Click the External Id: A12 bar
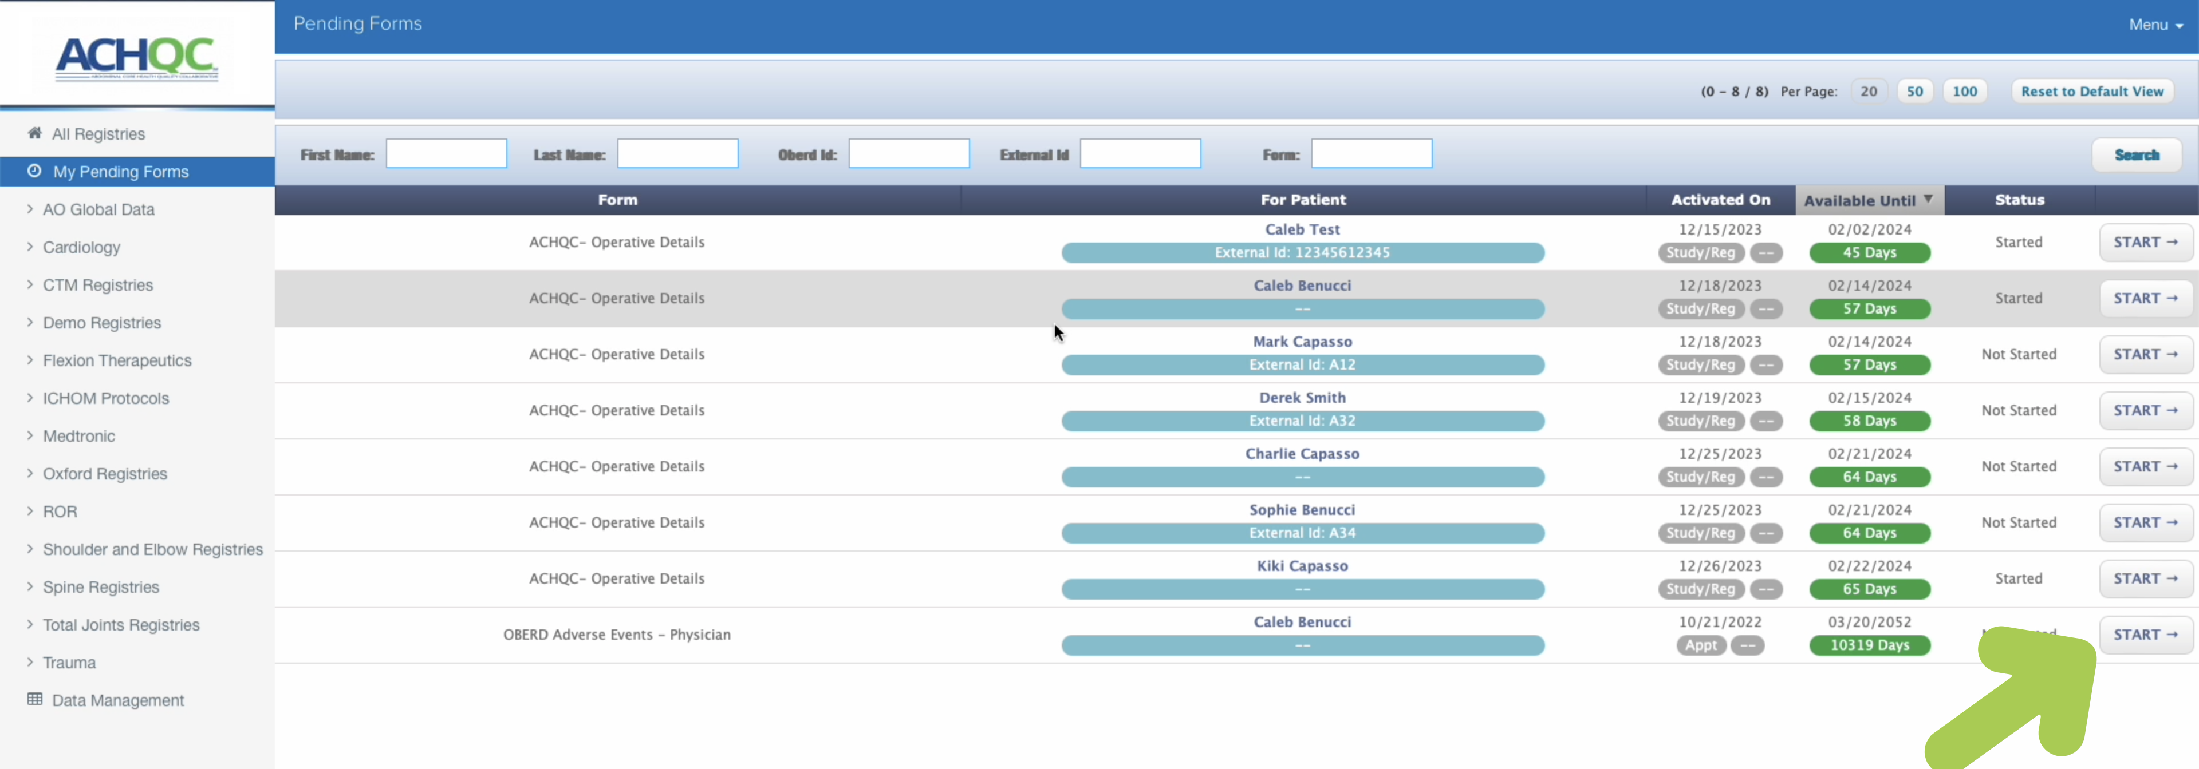This screenshot has height=769, width=2199. pyautogui.click(x=1303, y=365)
